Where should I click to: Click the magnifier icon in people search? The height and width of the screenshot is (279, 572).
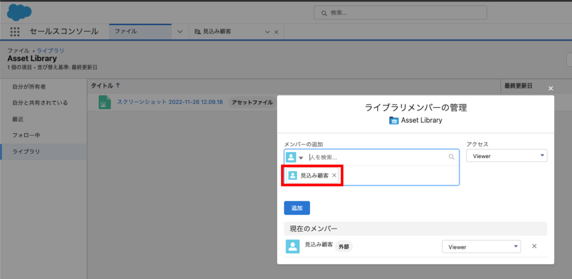click(451, 157)
